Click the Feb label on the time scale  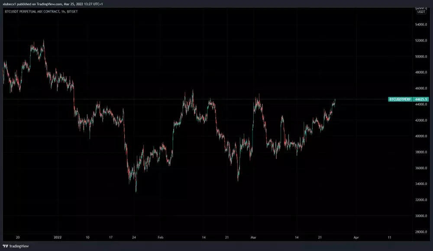point(161,237)
